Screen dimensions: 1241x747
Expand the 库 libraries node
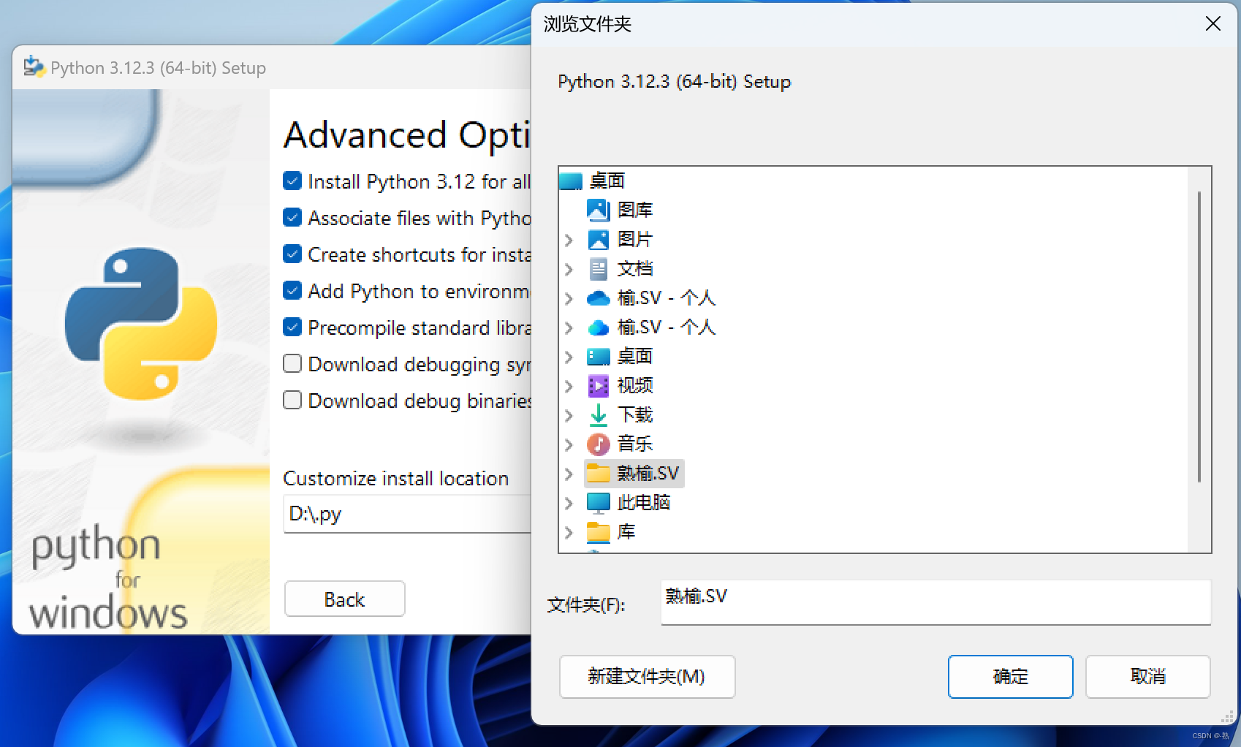tap(569, 532)
